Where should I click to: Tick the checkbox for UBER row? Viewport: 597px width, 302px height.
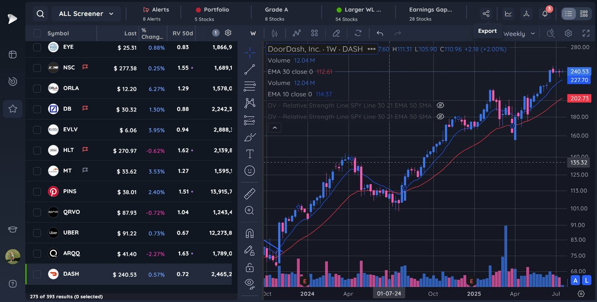(37, 232)
